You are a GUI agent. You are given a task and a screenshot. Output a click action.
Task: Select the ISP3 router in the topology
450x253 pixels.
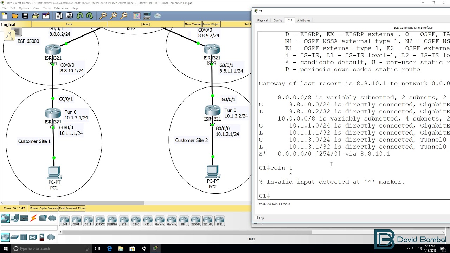pyautogui.click(x=212, y=50)
